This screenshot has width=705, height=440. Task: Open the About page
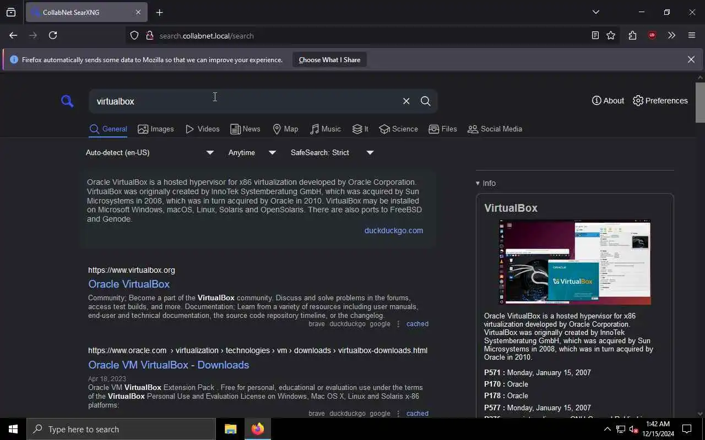click(608, 101)
